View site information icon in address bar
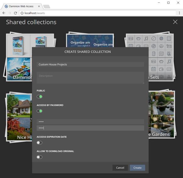Screen dimensions: 183x178 [22, 13]
